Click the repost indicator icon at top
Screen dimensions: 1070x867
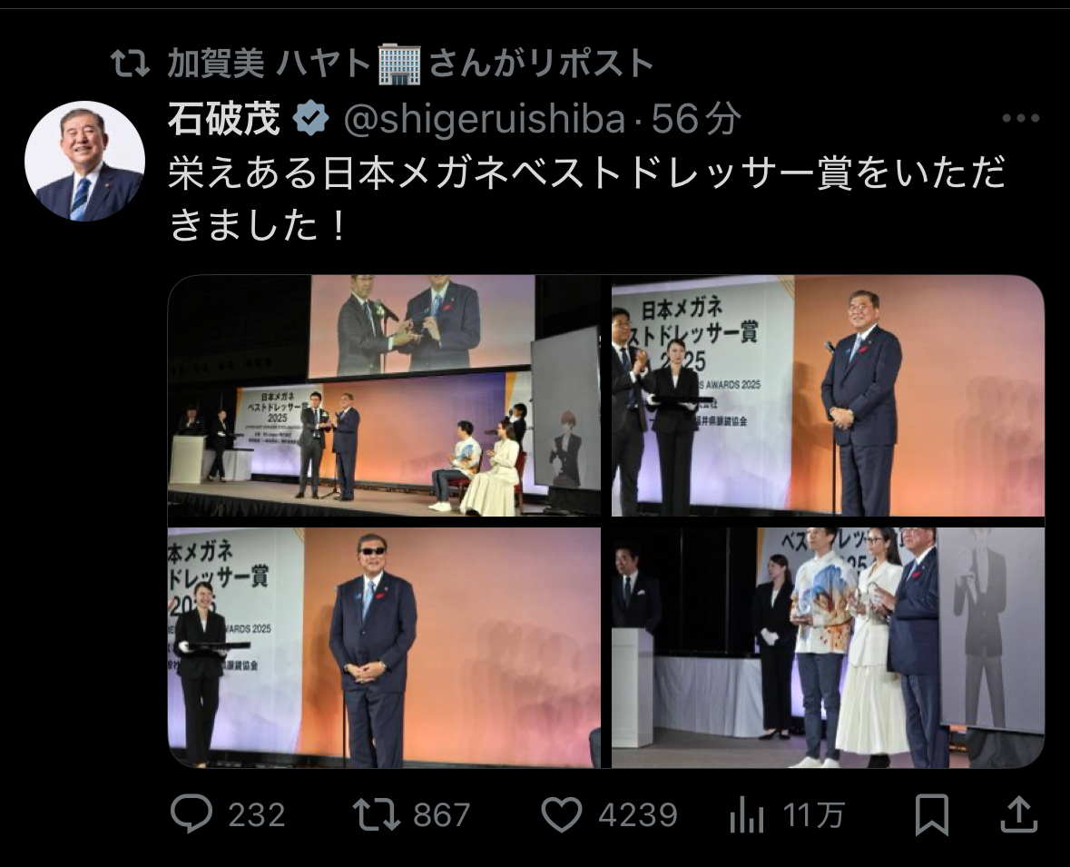click(131, 64)
